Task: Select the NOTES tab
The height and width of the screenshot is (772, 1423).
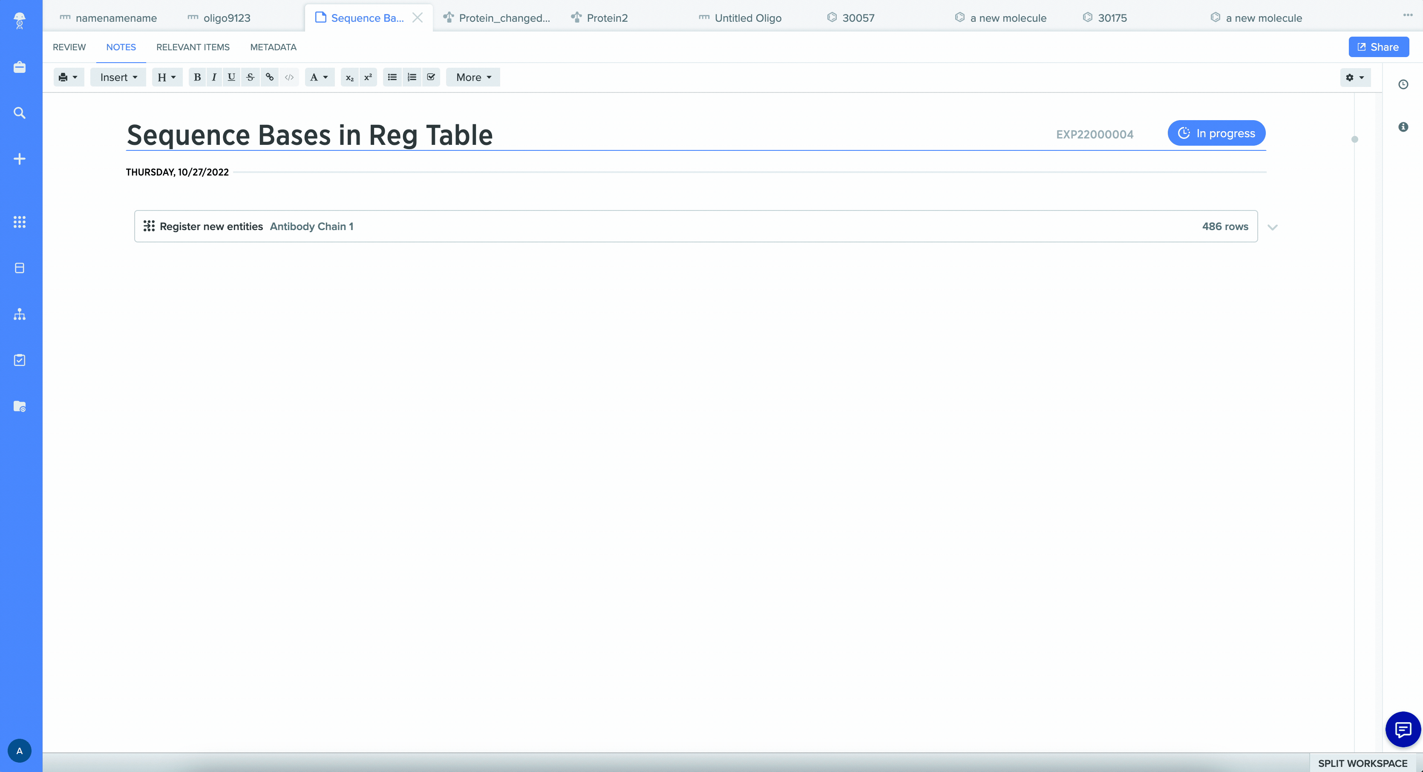Action: point(121,47)
